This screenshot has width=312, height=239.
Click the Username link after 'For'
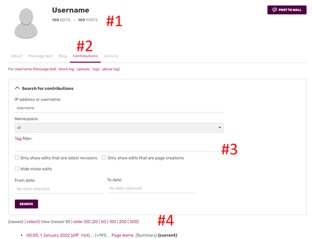point(23,69)
